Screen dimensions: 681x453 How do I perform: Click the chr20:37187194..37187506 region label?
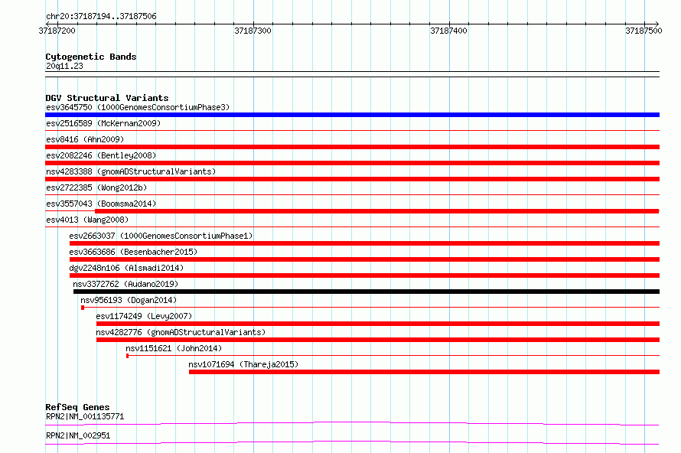click(x=101, y=17)
